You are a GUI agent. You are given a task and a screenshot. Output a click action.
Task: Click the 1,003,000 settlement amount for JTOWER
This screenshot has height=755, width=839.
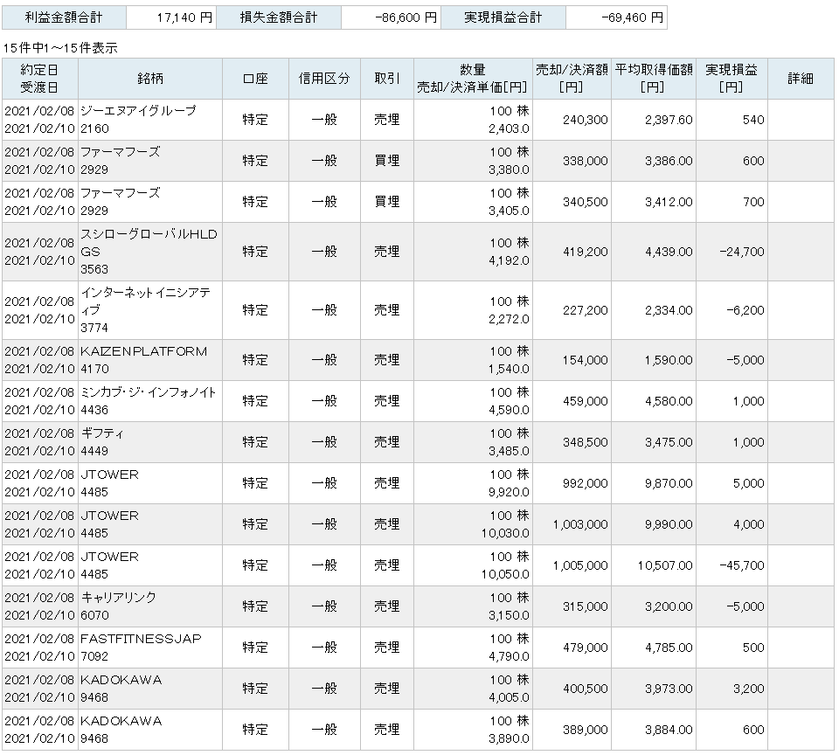580,525
